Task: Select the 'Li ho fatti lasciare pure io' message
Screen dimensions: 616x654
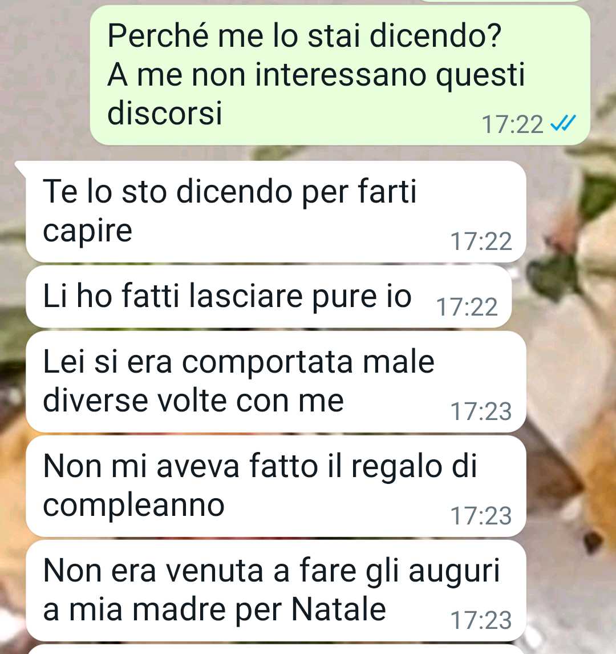Action: coord(269,297)
